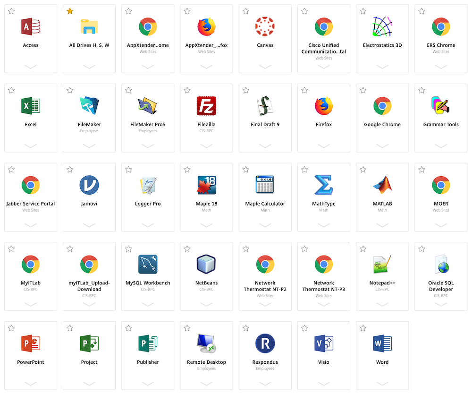The width and height of the screenshot is (472, 394).
Task: Open the MathType sigma icon
Action: [x=324, y=185]
